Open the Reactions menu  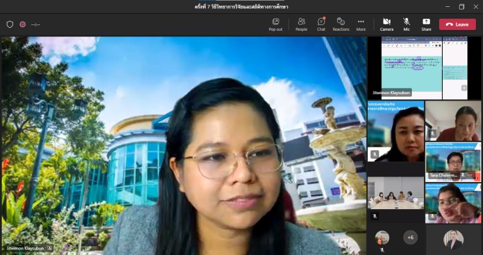(341, 24)
